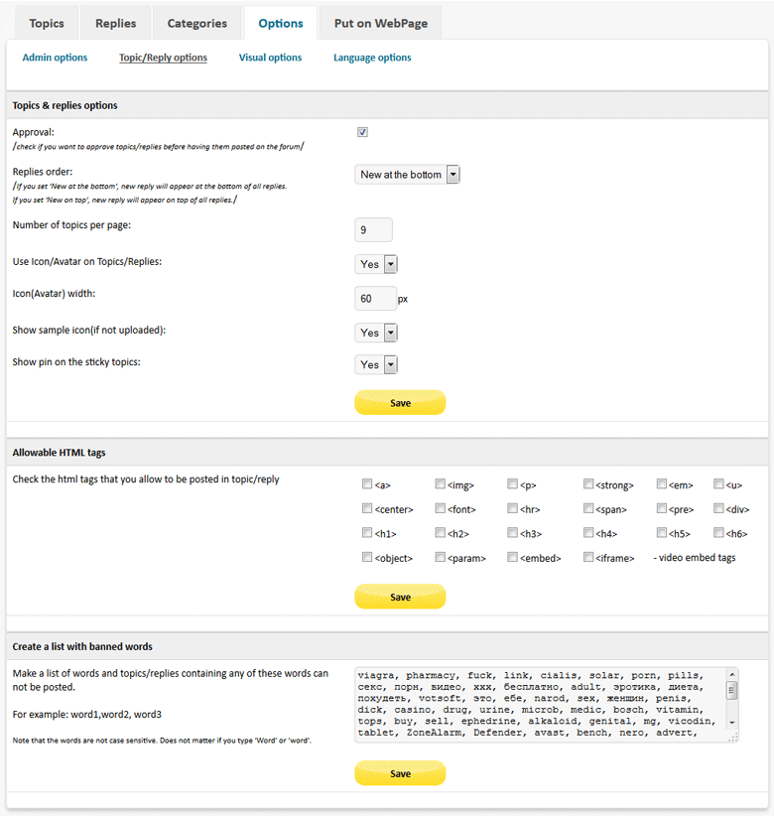The height and width of the screenshot is (816, 774).
Task: Allow the <embed> tag checkbox
Action: [x=512, y=557]
